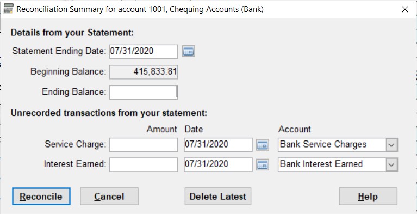Viewport: 417px width, 214px height.
Task: Click the Interest Earned amount field
Action: click(x=144, y=164)
